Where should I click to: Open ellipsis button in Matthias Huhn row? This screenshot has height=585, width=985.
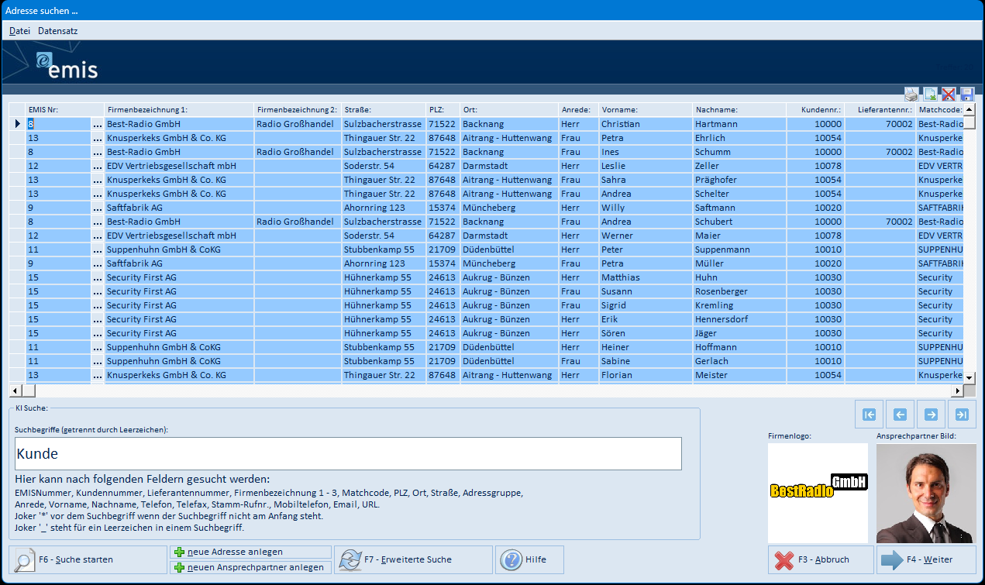pyautogui.click(x=97, y=277)
